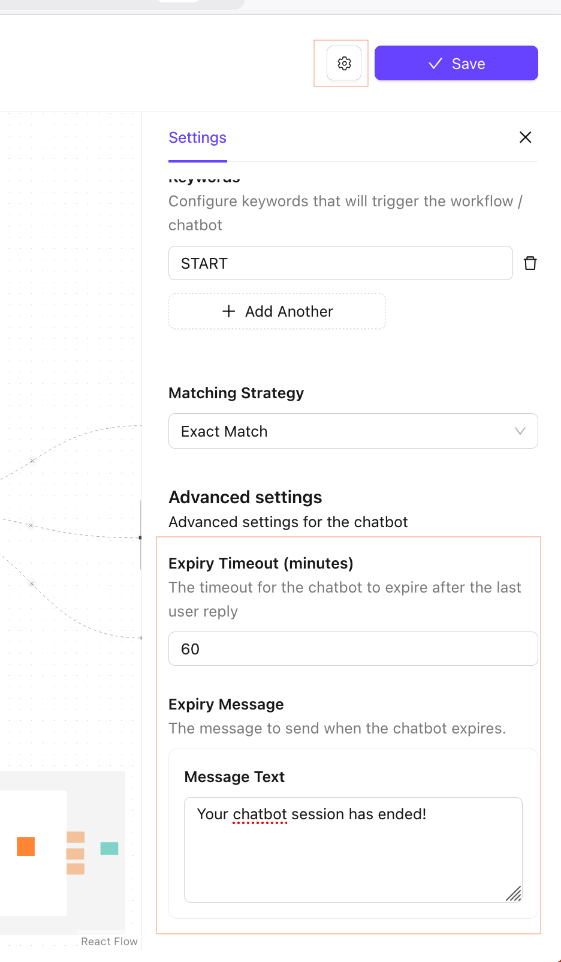
Task: Select the bottom peach node in the minimap
Action: pos(76,868)
